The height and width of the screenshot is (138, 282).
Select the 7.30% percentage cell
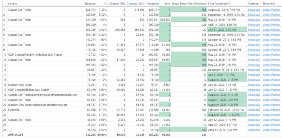[x=102, y=10]
